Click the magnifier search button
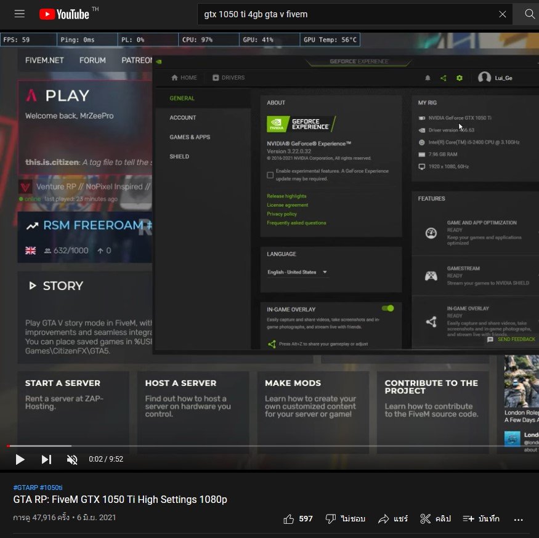This screenshot has height=538, width=539. [x=529, y=14]
